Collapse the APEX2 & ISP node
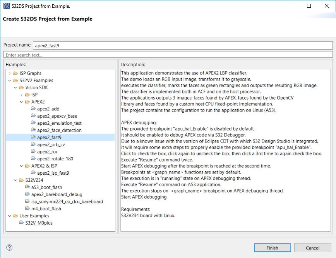336x258 pixels. tap(21, 166)
